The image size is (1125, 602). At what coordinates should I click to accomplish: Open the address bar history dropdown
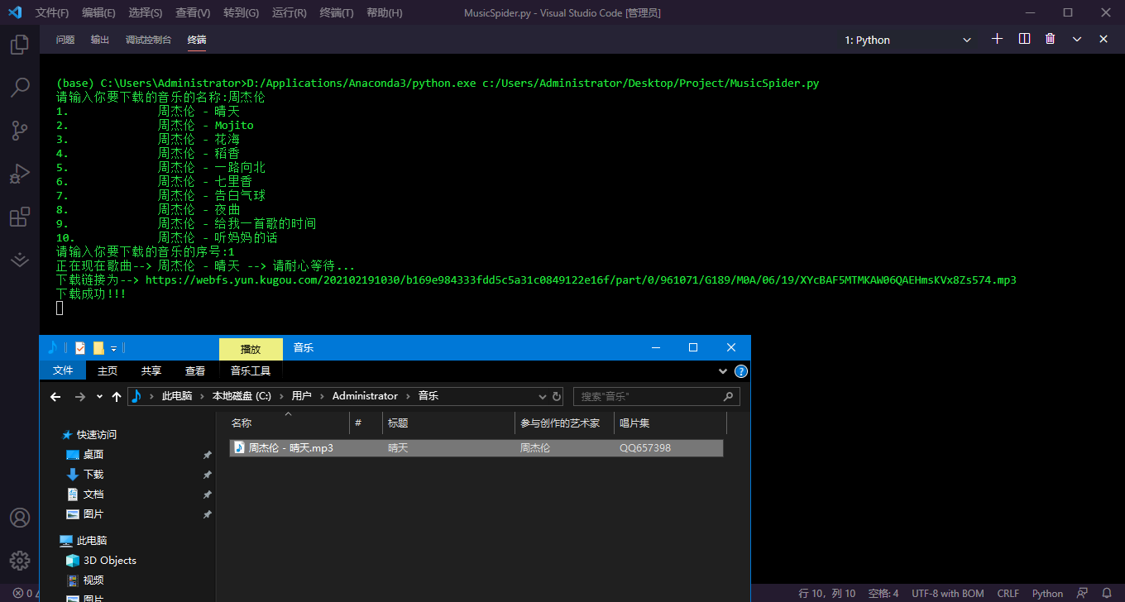click(x=542, y=396)
